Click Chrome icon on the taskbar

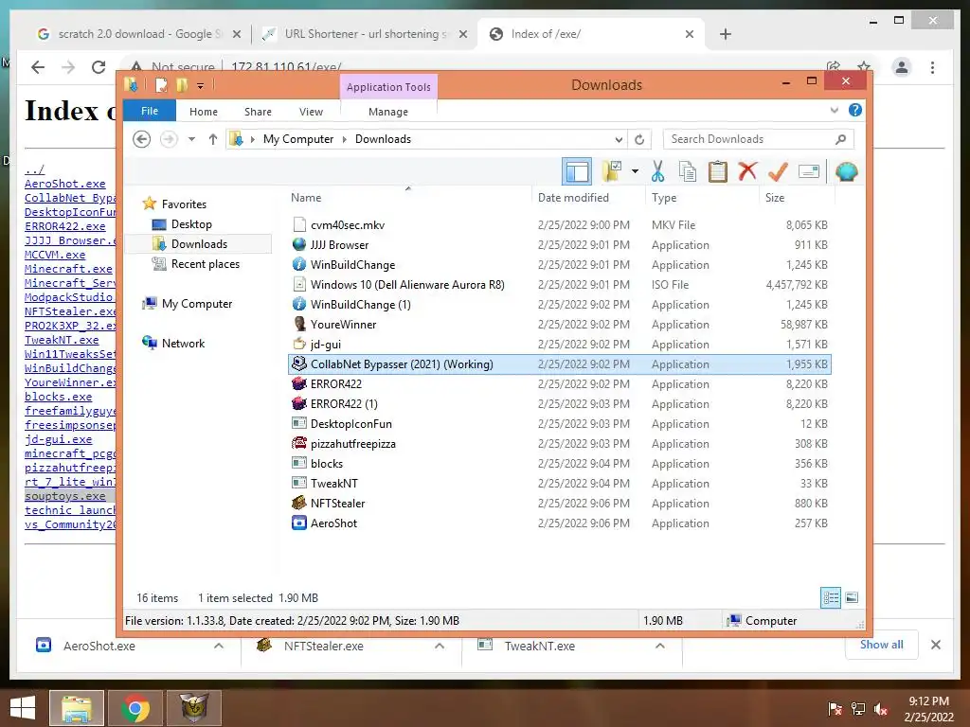135,708
